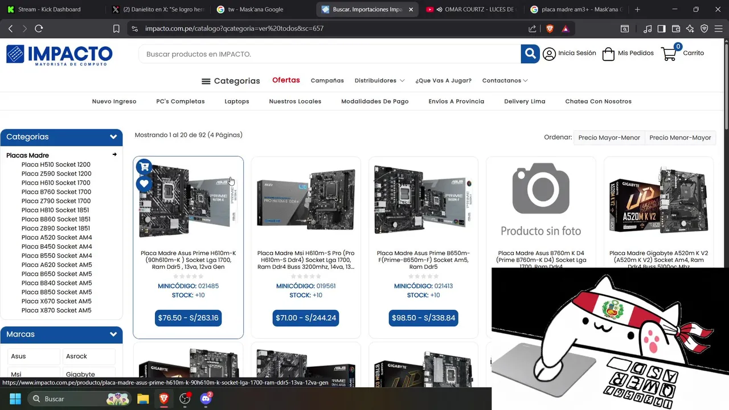Click the IMPACTO product search field
This screenshot has width=729, height=410.
329,54
